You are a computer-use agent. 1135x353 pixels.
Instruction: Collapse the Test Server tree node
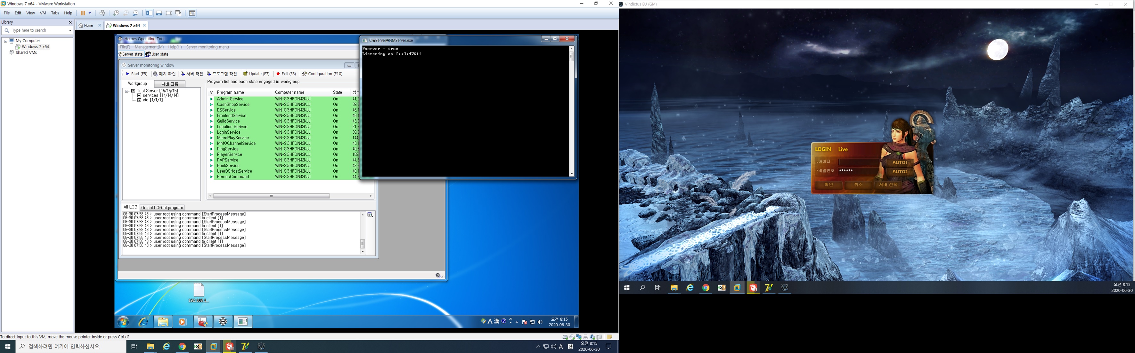[127, 91]
